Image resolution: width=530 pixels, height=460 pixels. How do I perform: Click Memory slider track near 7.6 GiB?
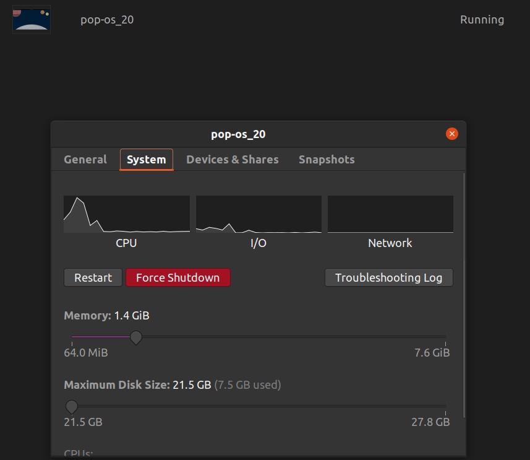[433, 337]
